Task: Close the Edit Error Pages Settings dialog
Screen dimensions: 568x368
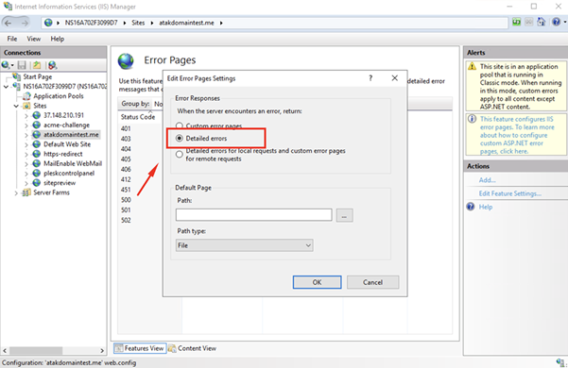Action: click(x=395, y=78)
